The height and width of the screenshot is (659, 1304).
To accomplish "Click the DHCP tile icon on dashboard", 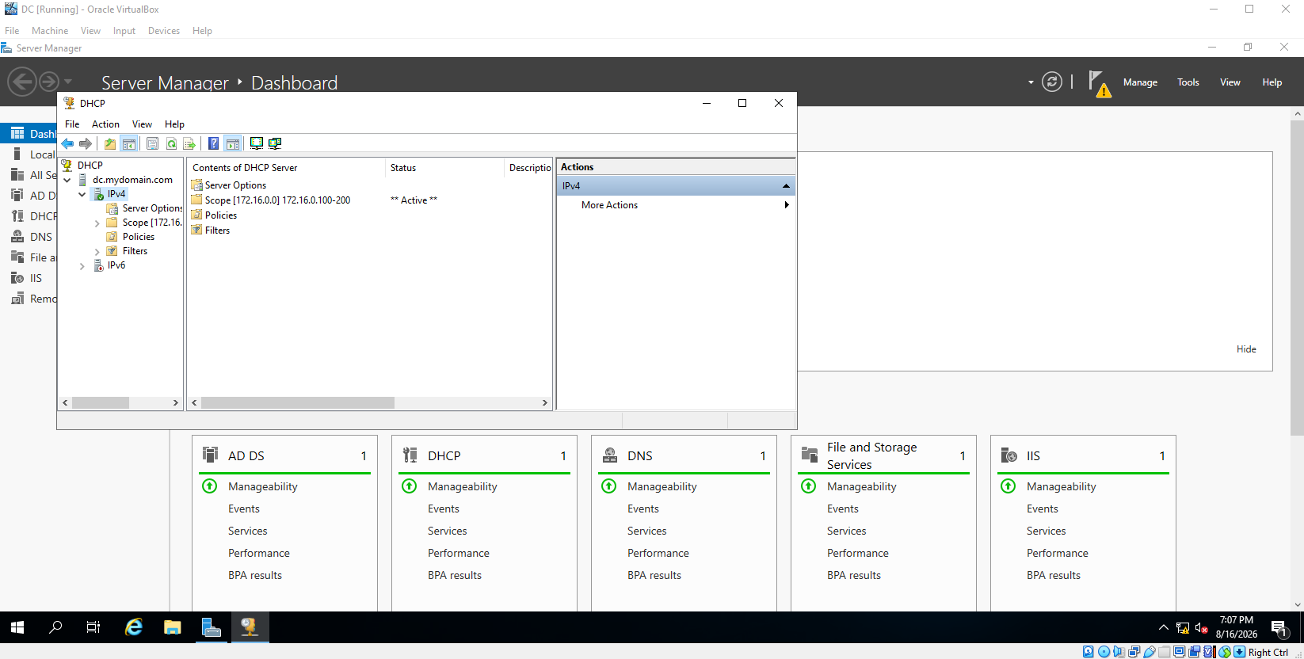I will [x=410, y=455].
